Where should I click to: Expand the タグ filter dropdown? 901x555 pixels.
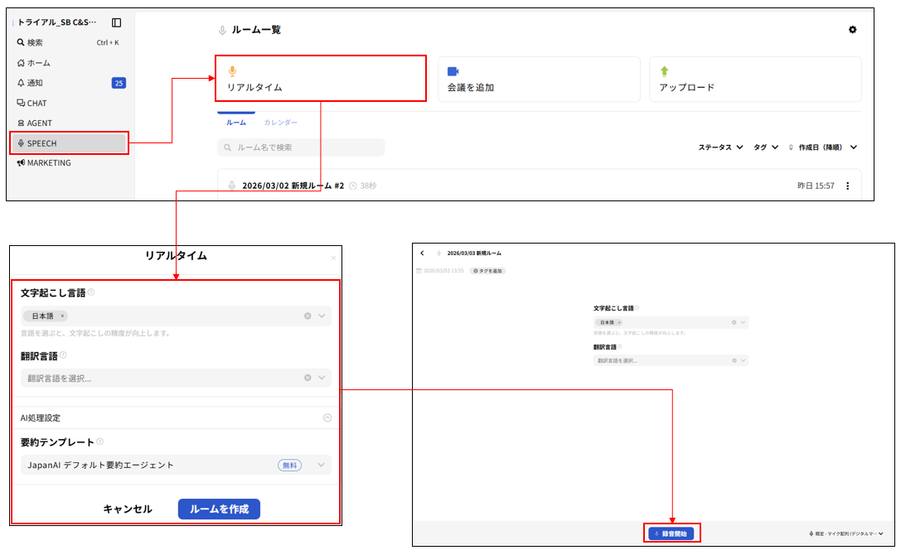pos(766,147)
